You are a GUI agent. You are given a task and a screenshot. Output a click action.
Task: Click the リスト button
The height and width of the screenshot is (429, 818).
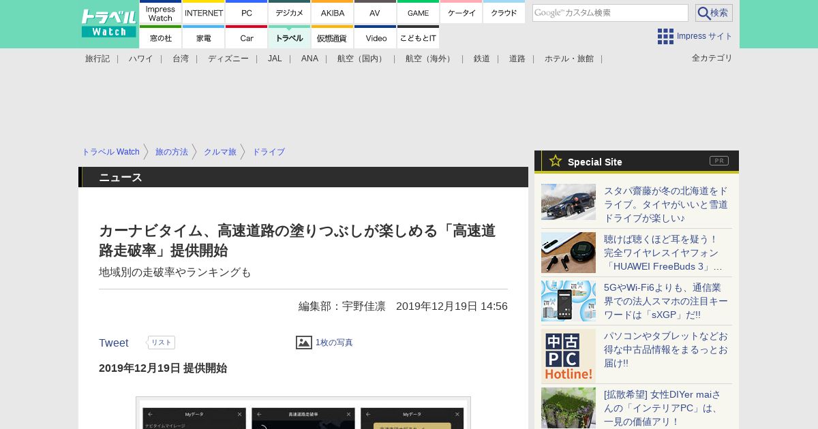point(162,343)
